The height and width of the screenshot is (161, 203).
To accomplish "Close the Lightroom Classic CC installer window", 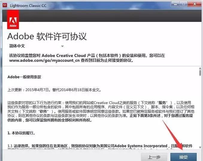I will coord(195,4).
